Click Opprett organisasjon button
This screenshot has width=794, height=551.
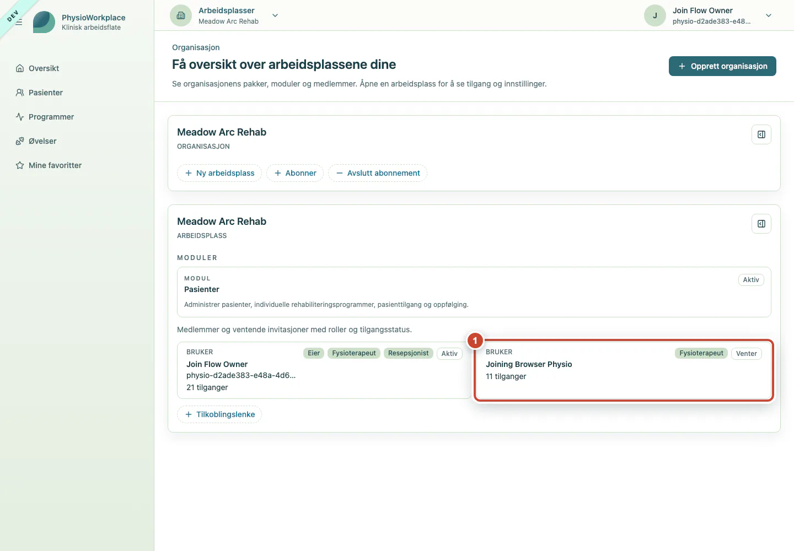tap(722, 66)
